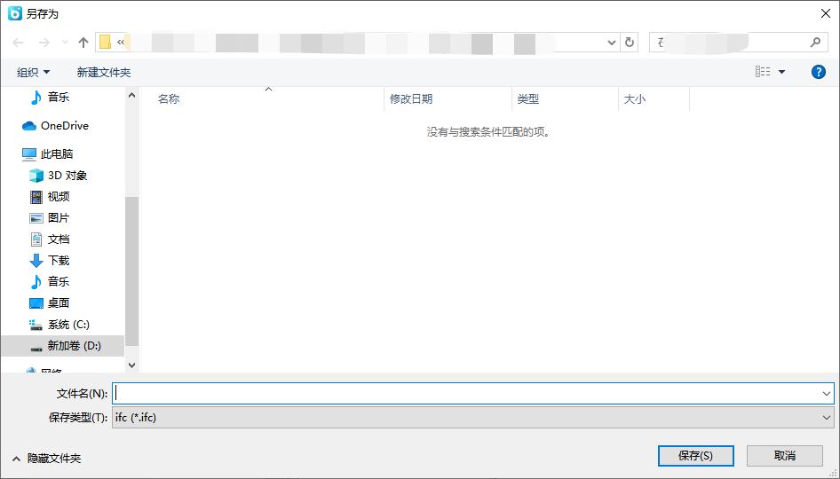Viewport: 840px width, 479px height.
Task: Go back with the back arrow
Action: coord(19,43)
